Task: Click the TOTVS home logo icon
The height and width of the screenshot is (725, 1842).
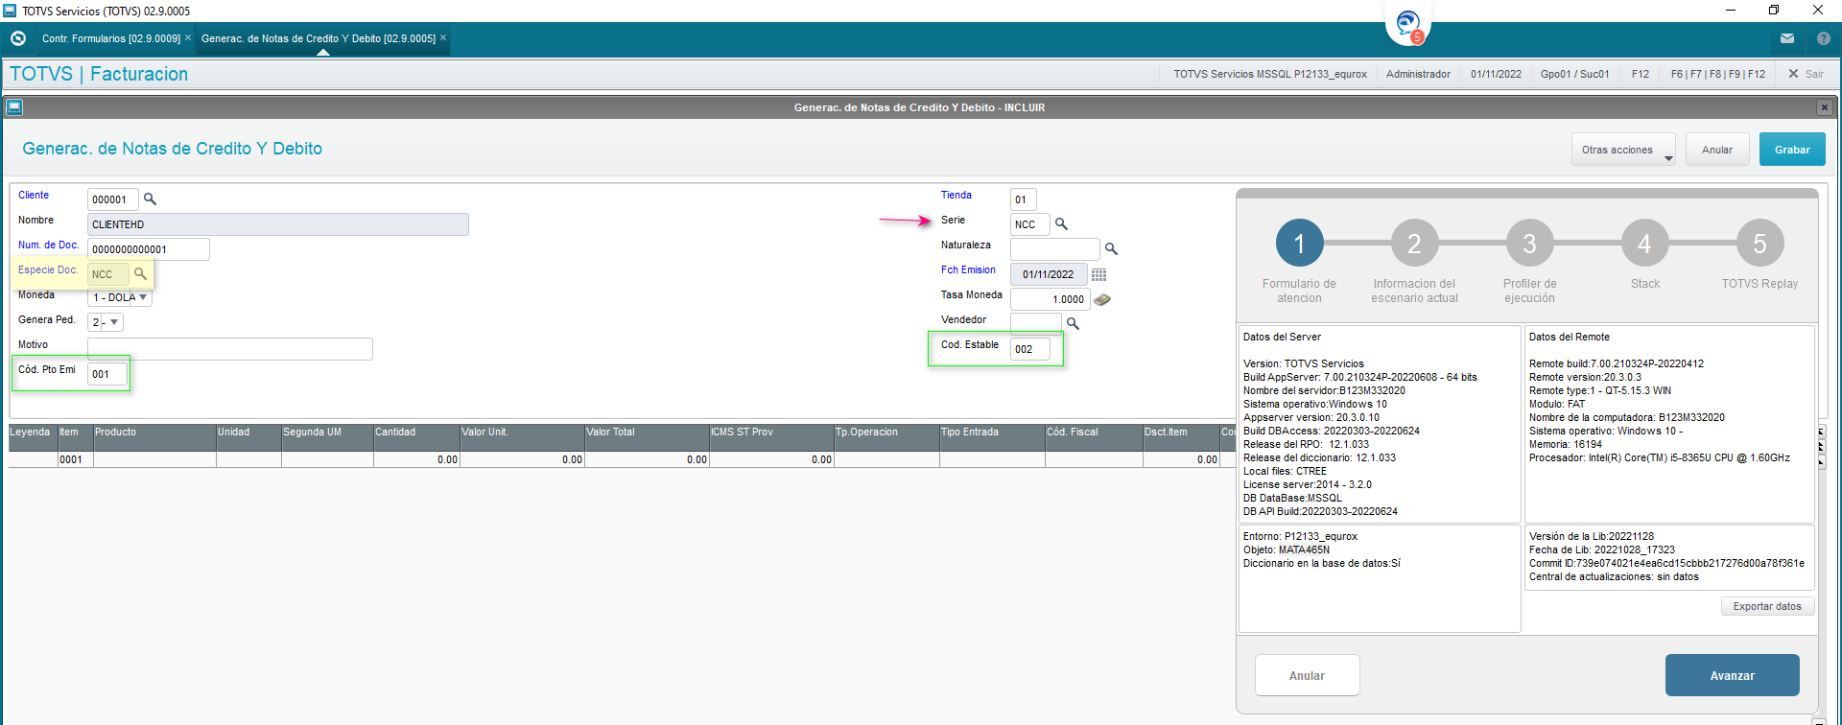Action: click(17, 38)
